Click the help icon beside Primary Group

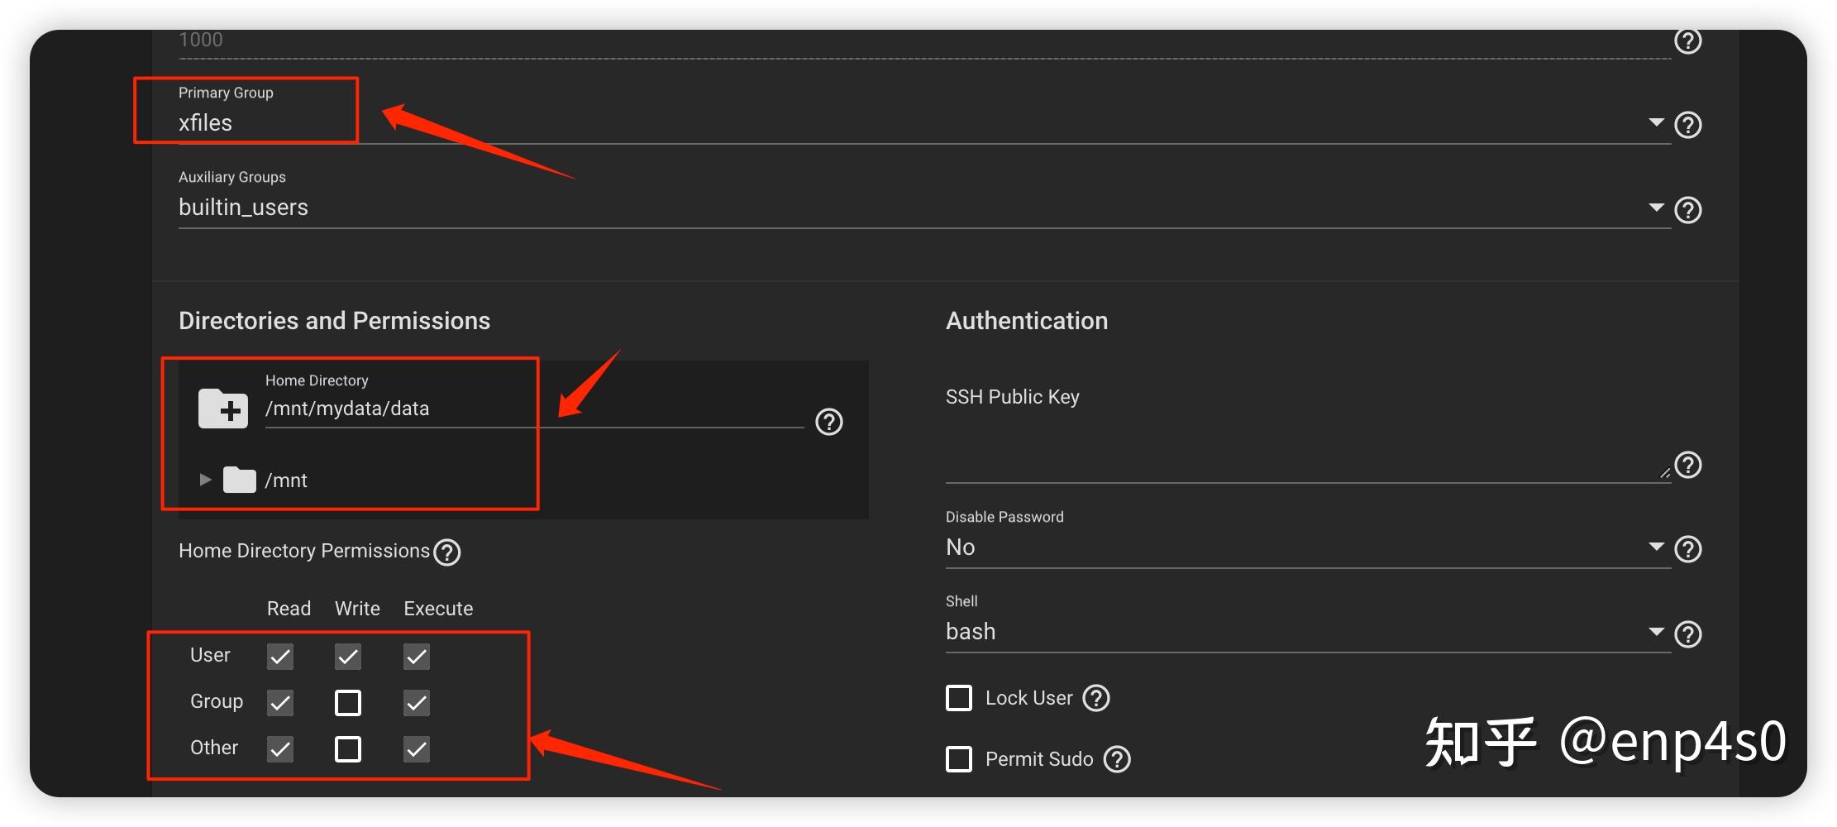point(1687,125)
